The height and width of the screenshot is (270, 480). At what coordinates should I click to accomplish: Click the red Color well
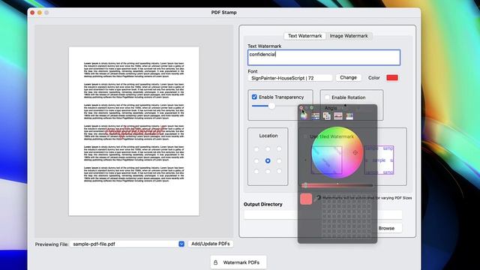pos(392,78)
